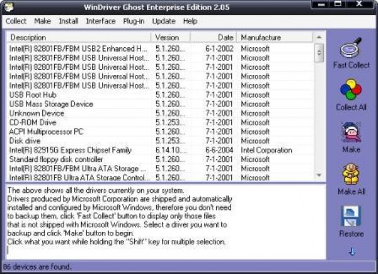
Task: Click the 6-1-2002 date cell
Action: tap(219, 49)
